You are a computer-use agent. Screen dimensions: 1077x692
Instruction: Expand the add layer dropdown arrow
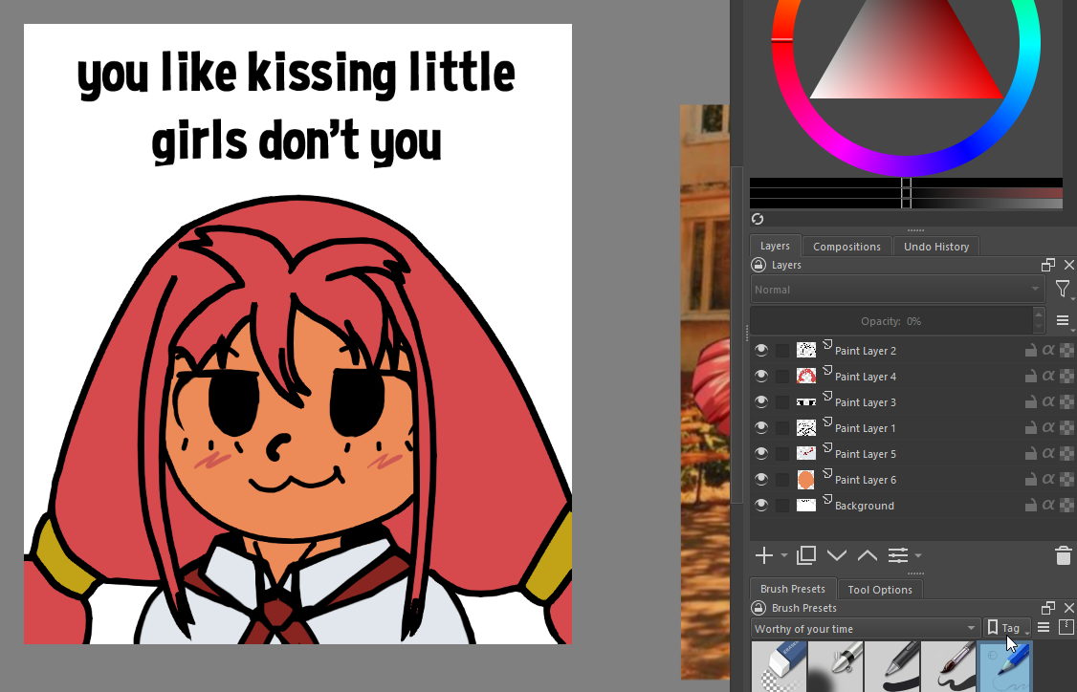pos(783,556)
